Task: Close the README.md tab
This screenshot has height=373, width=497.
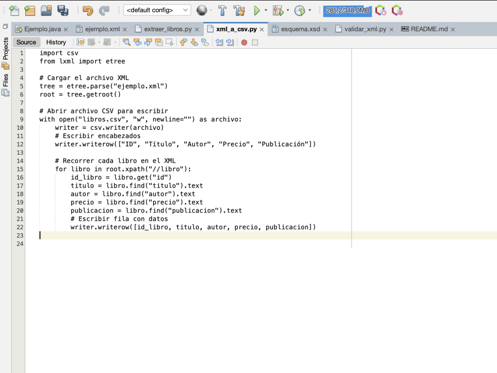Action: click(453, 29)
